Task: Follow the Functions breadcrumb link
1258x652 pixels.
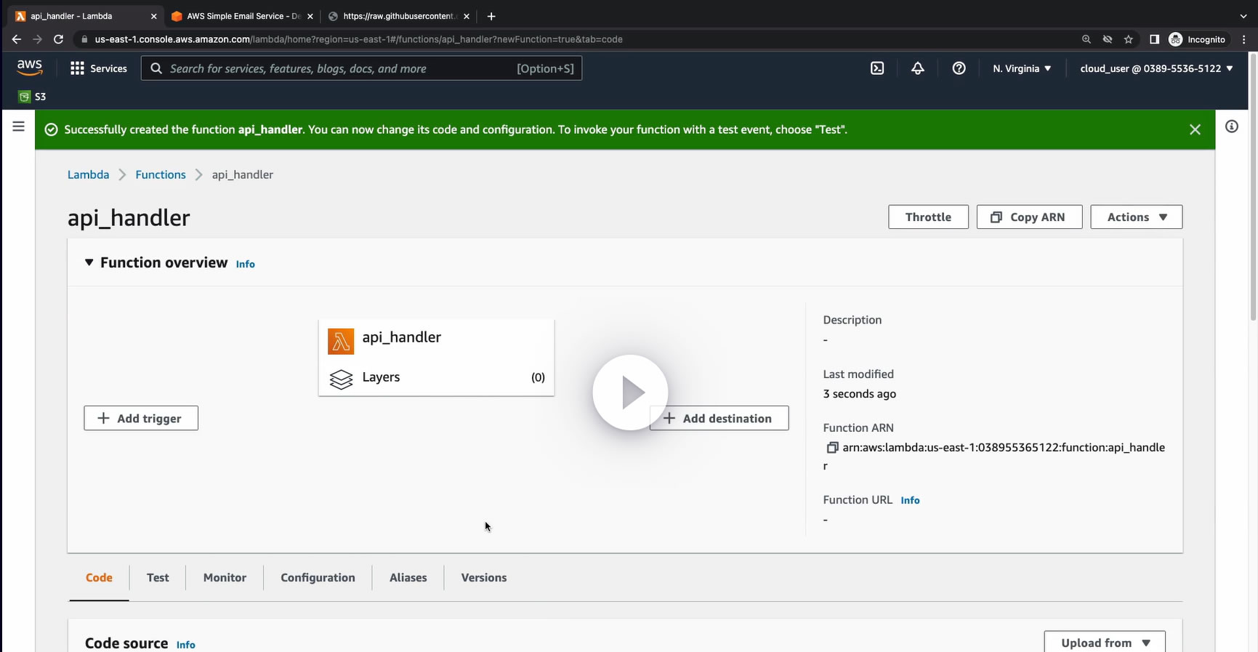Action: tap(161, 174)
